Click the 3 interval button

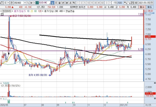pos(81,3)
